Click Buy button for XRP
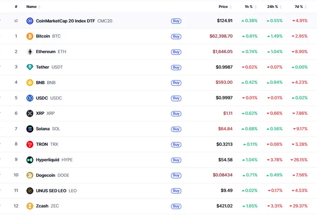The height and width of the screenshot is (215, 317). click(176, 114)
